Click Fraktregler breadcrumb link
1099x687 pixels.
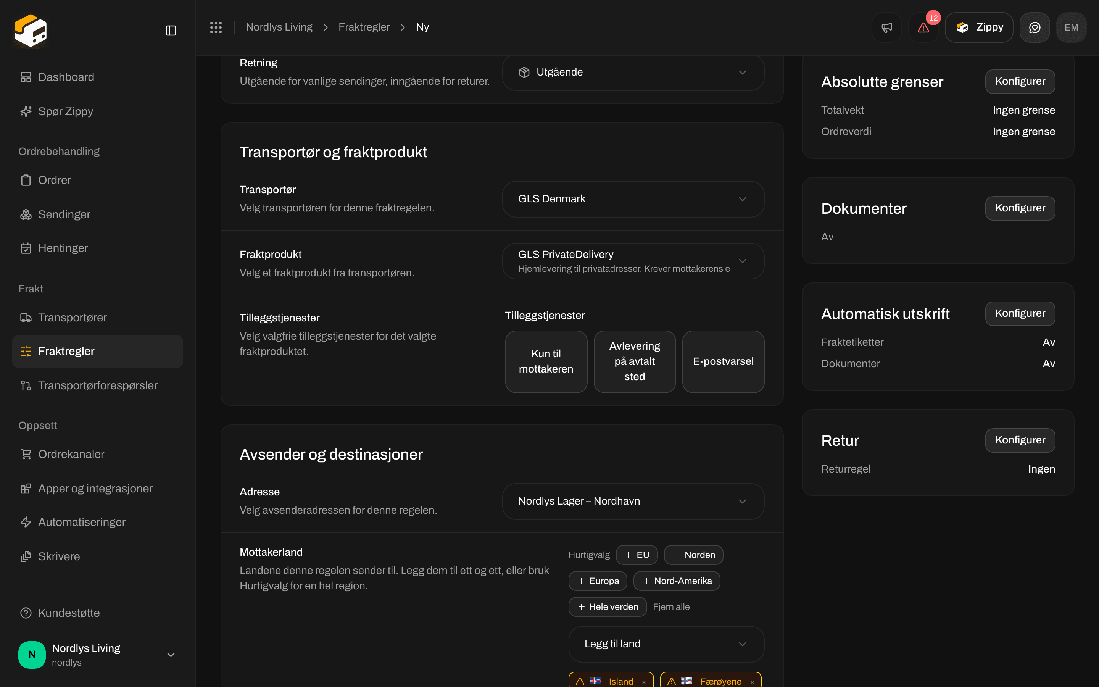[x=364, y=27]
